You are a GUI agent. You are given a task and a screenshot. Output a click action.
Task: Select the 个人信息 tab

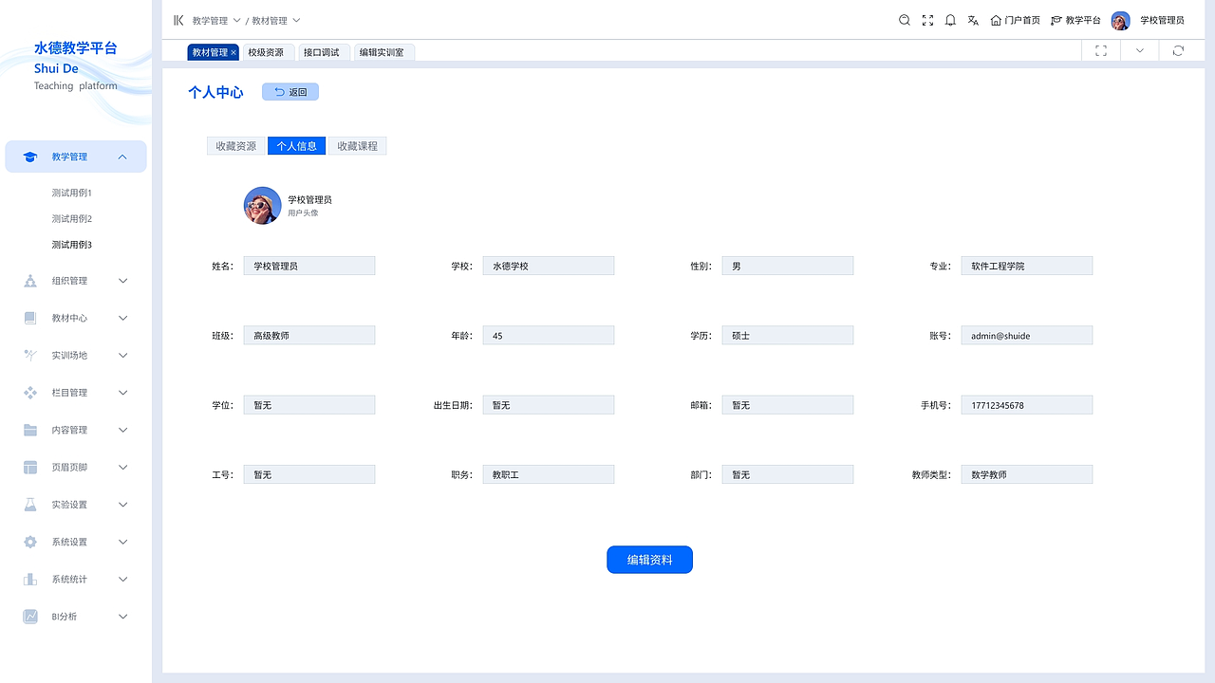(297, 146)
